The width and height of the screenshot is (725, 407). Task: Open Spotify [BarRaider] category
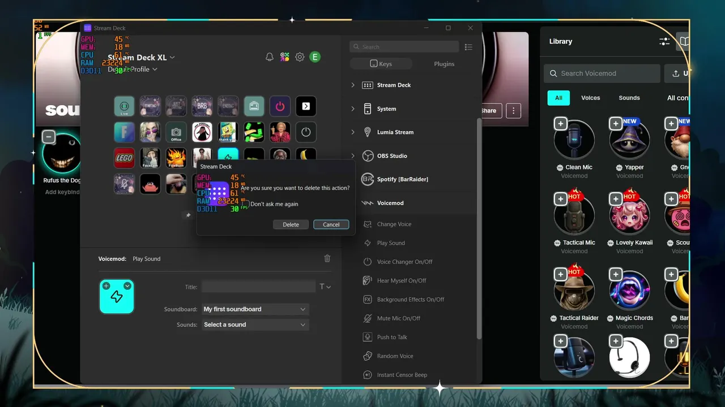(x=402, y=179)
